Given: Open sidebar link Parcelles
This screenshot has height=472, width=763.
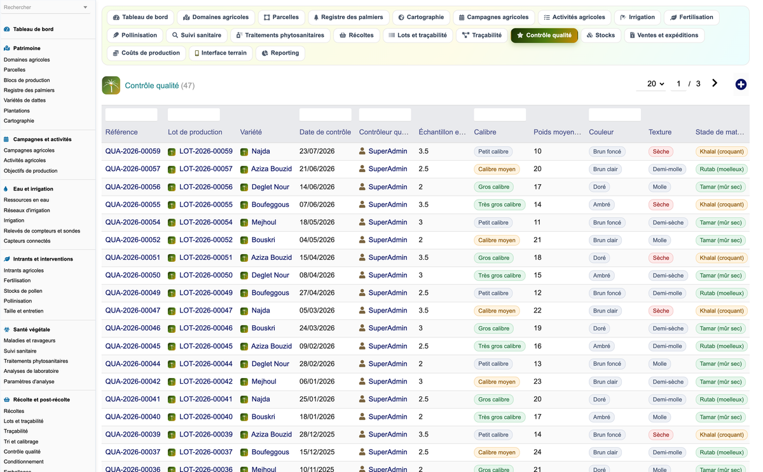Looking at the screenshot, I should [x=15, y=70].
